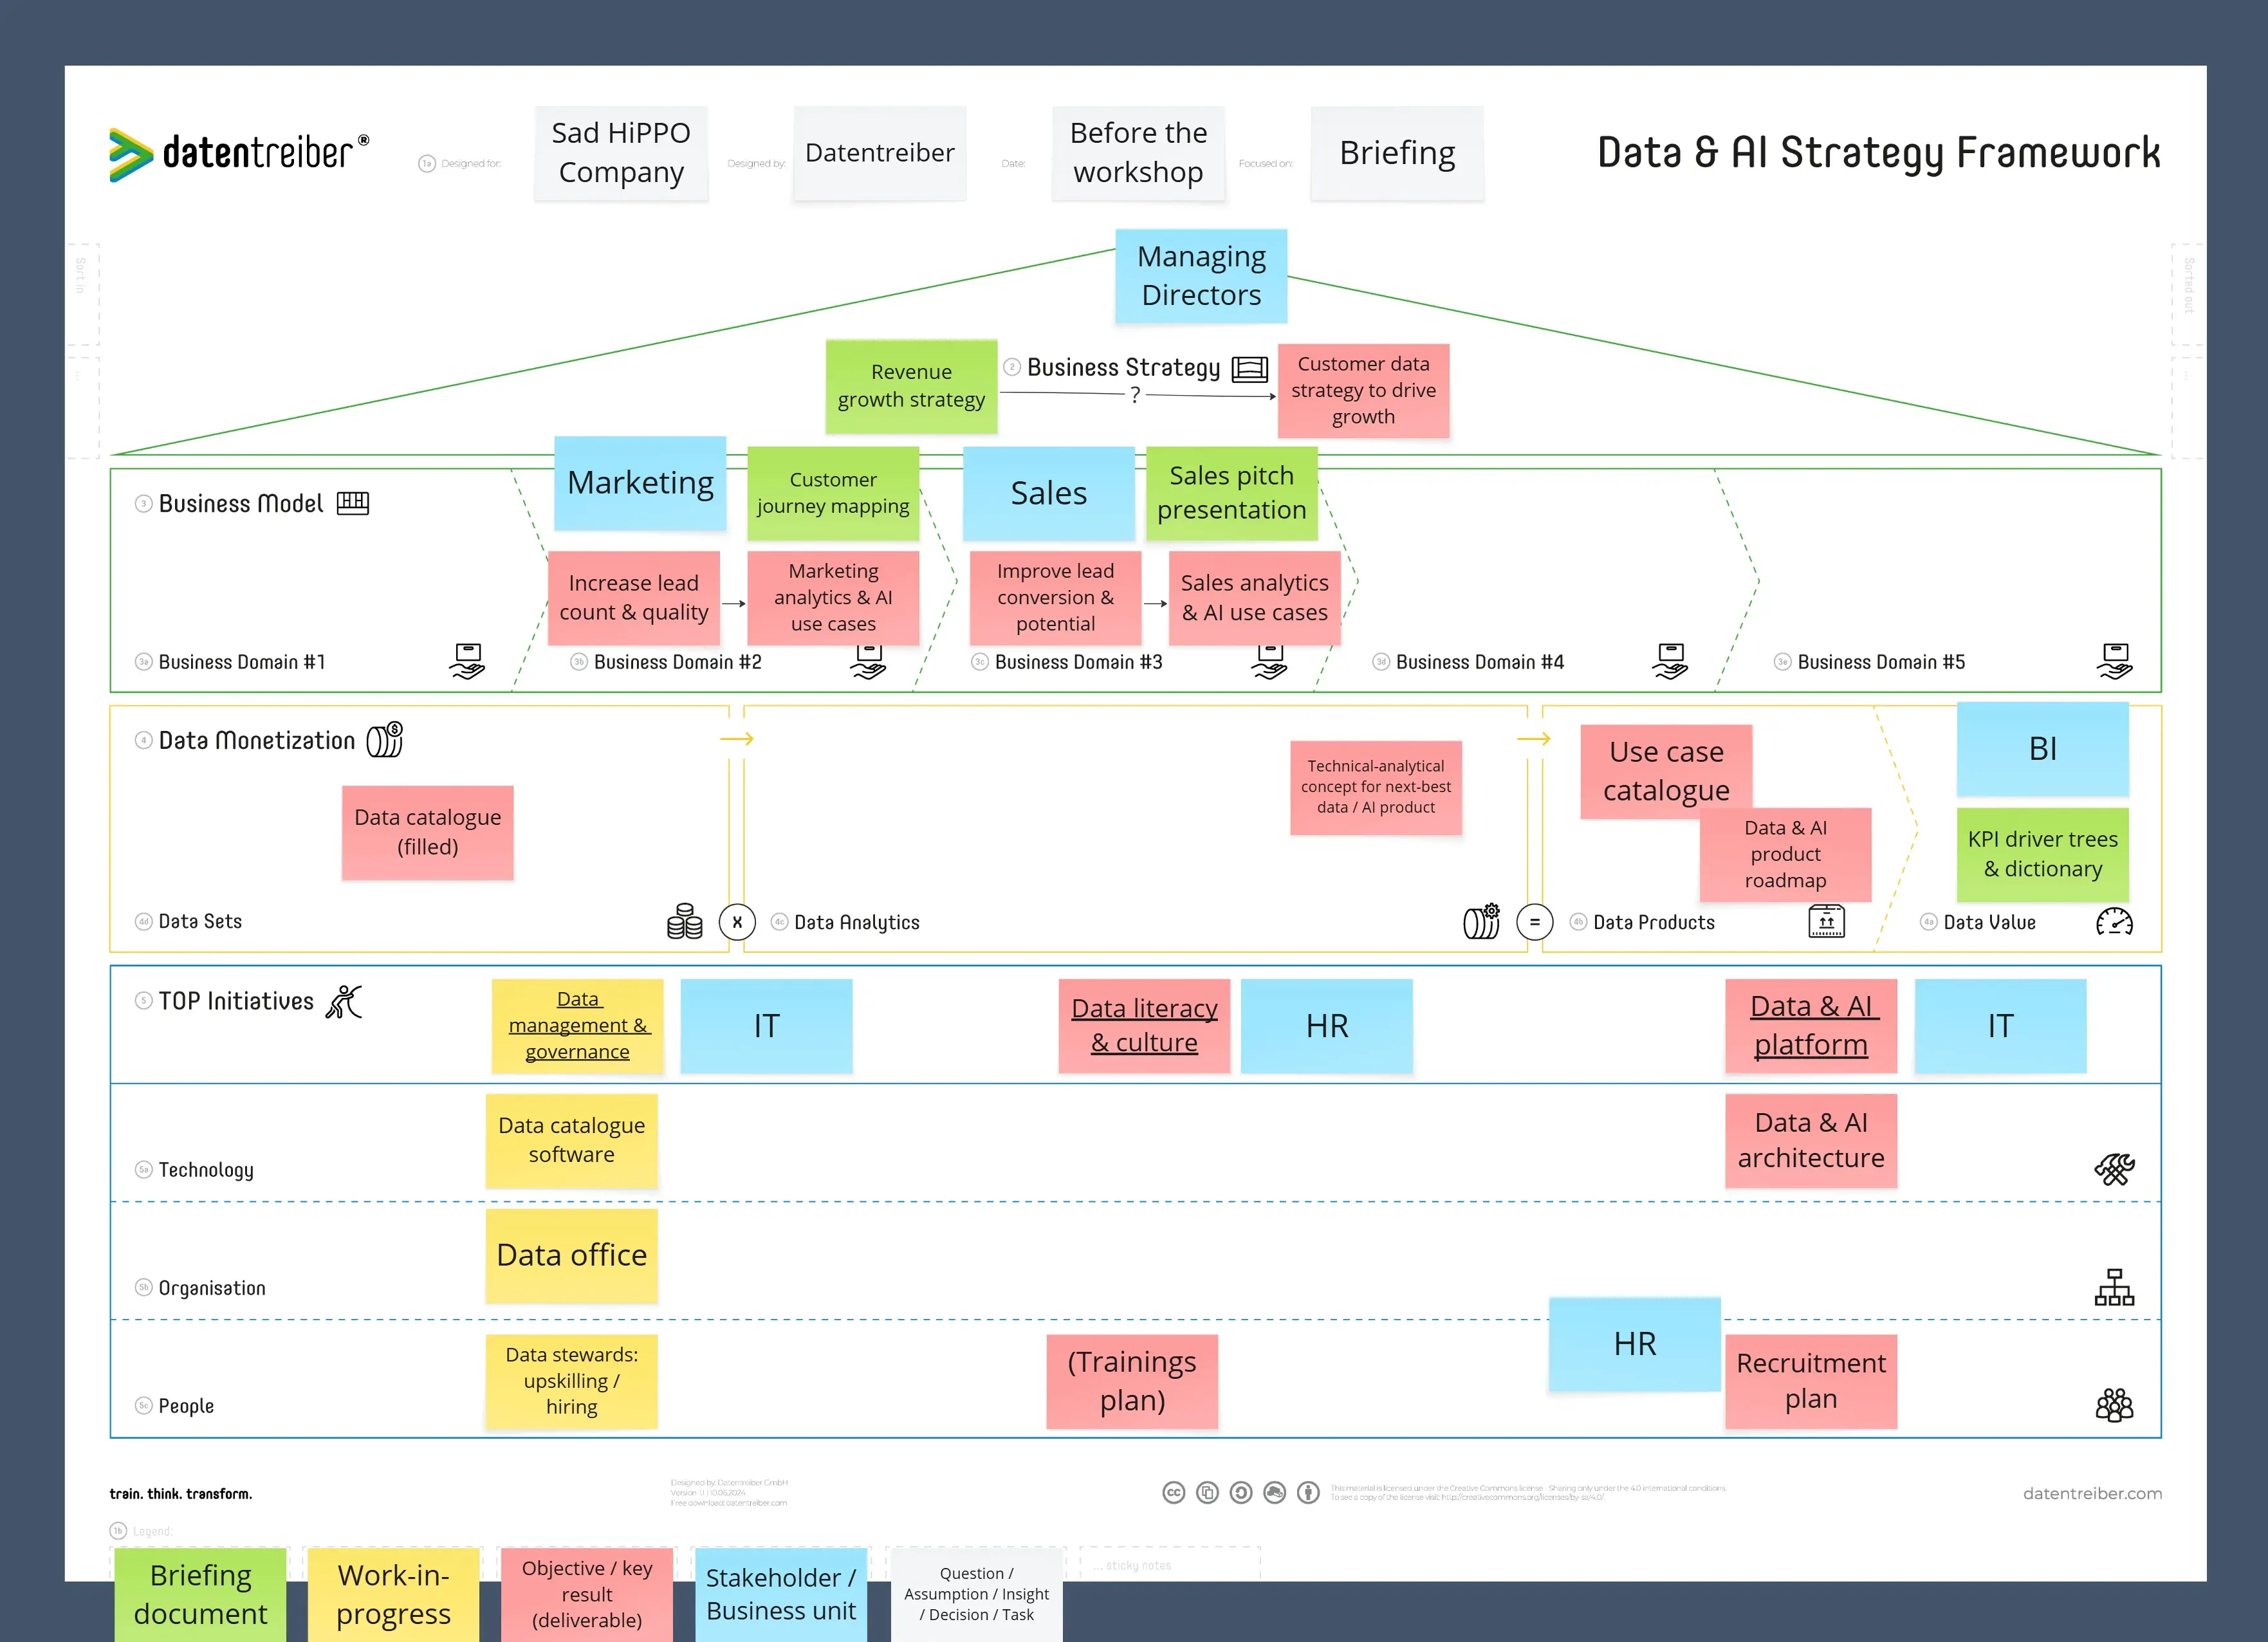Select the HR note in TOP Initiatives
The height and width of the screenshot is (1642, 2268).
point(1327,1026)
